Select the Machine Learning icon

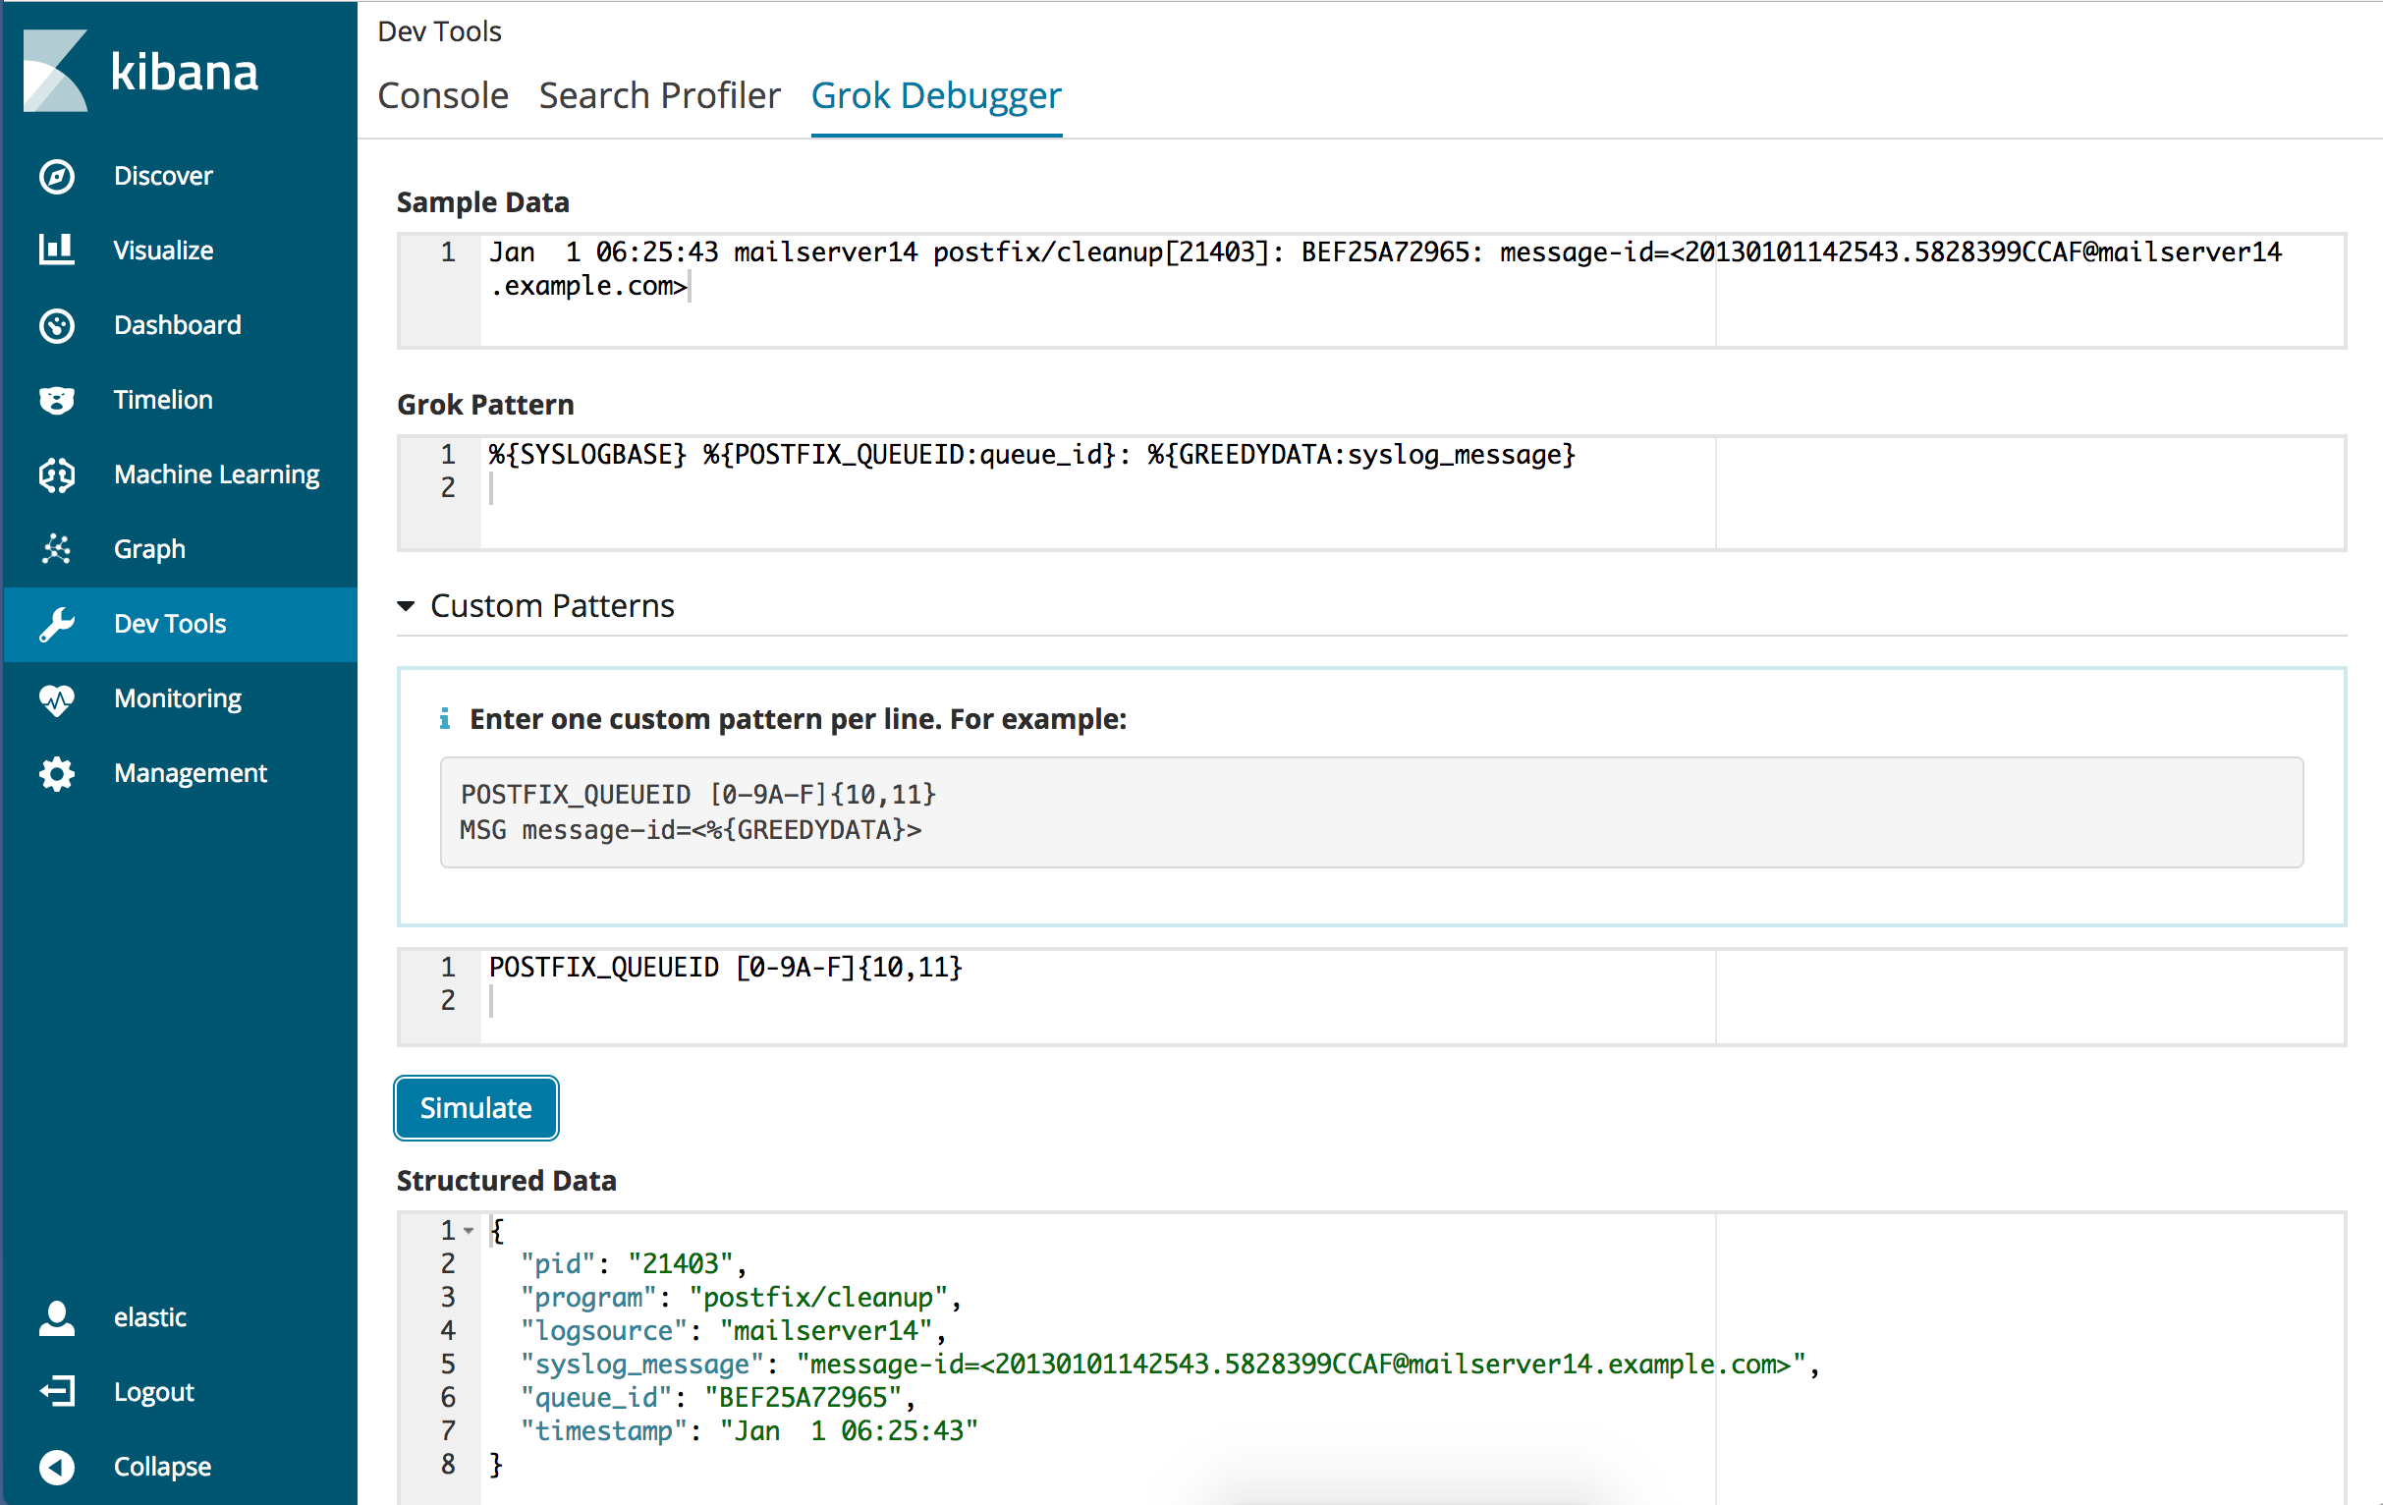click(57, 475)
